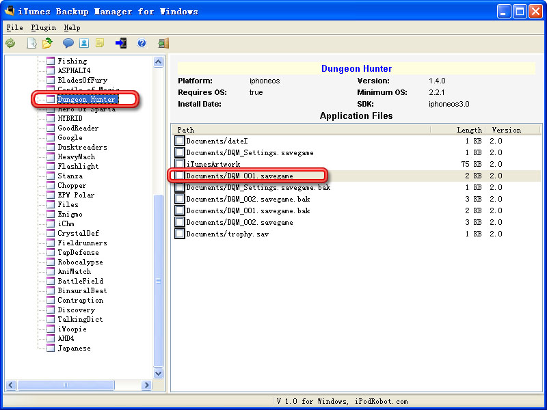Image resolution: width=547 pixels, height=410 pixels.
Task: Check the iTunesArtwork file checkbox
Action: coord(179,164)
